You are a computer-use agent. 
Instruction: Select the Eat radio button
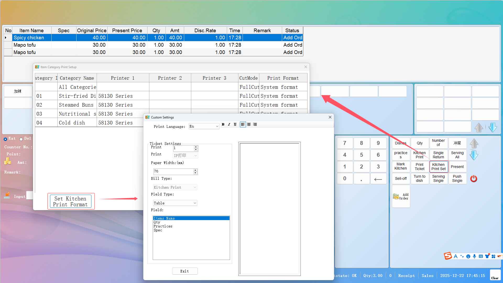click(x=6, y=139)
